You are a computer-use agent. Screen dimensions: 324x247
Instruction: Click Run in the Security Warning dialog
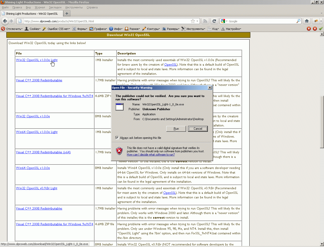[x=176, y=129]
